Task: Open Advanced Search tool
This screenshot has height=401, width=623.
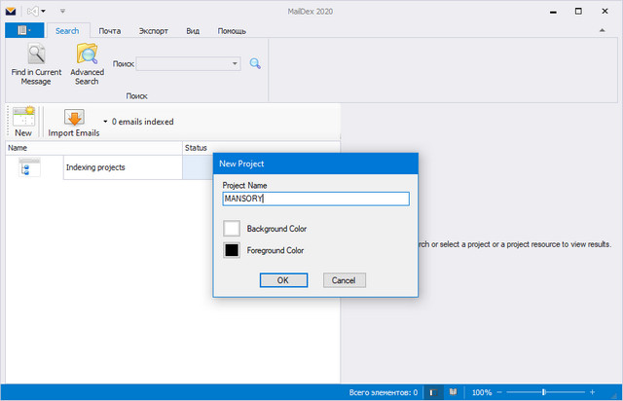Action: click(87, 58)
